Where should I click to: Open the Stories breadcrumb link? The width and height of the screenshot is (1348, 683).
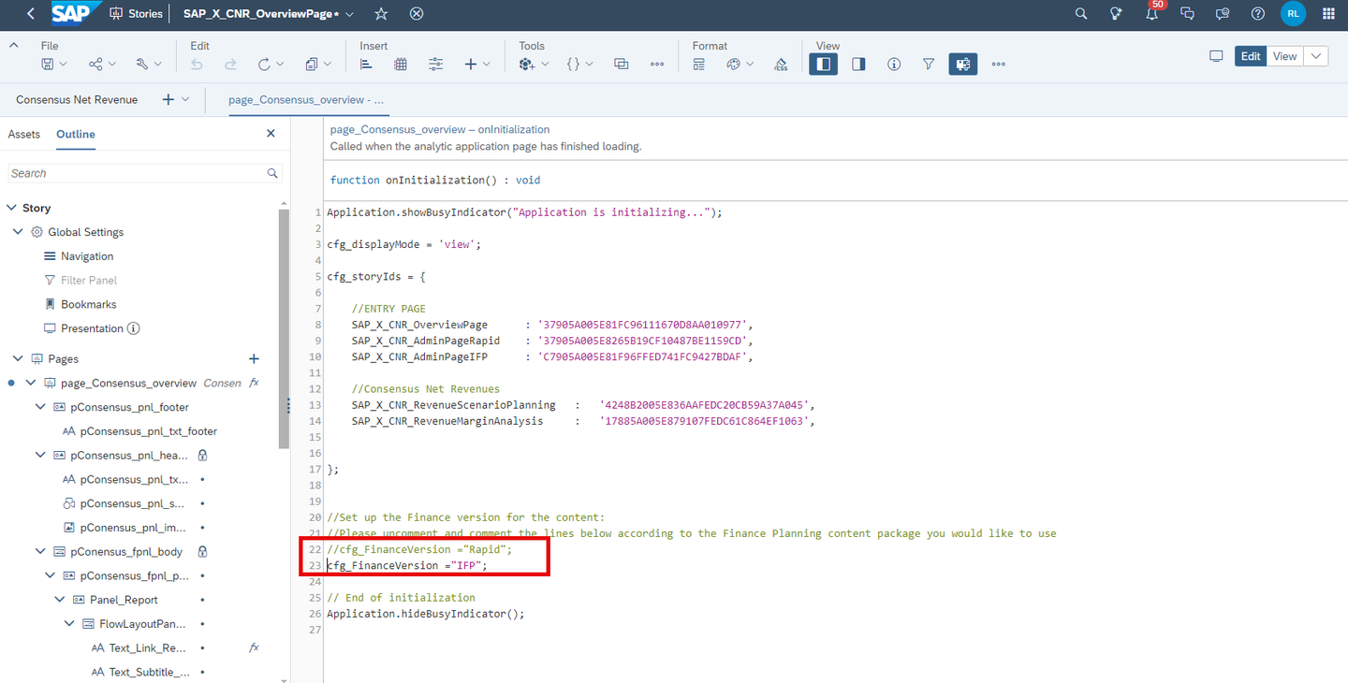point(137,14)
